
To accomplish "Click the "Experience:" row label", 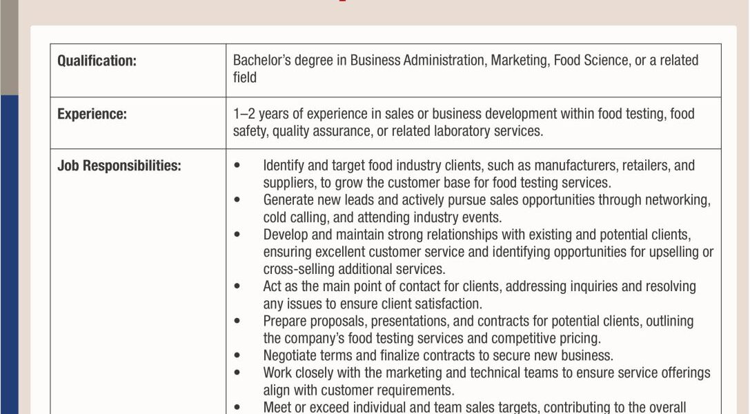I will point(92,115).
